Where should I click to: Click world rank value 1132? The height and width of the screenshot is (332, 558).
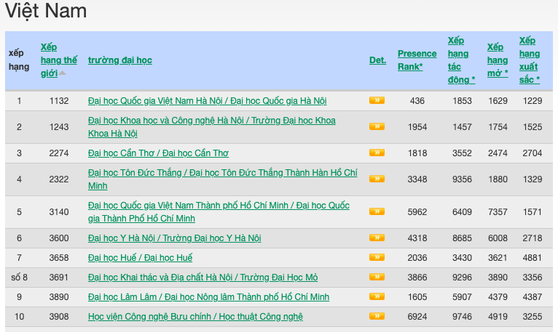(59, 101)
